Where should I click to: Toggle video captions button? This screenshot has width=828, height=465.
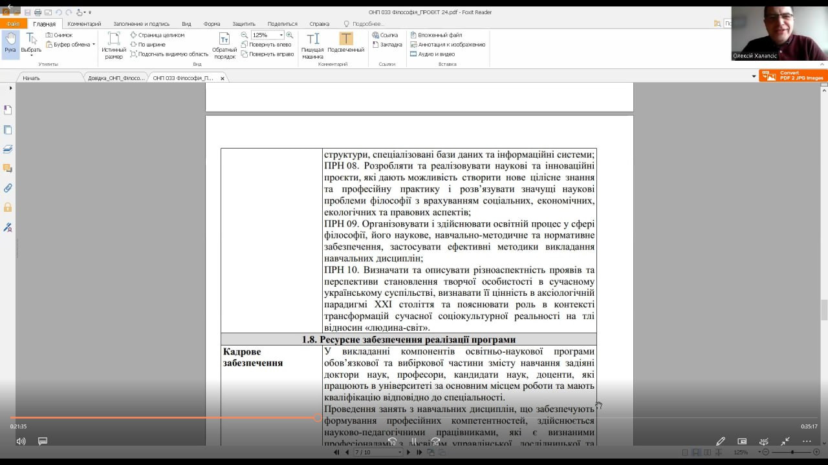tap(43, 441)
